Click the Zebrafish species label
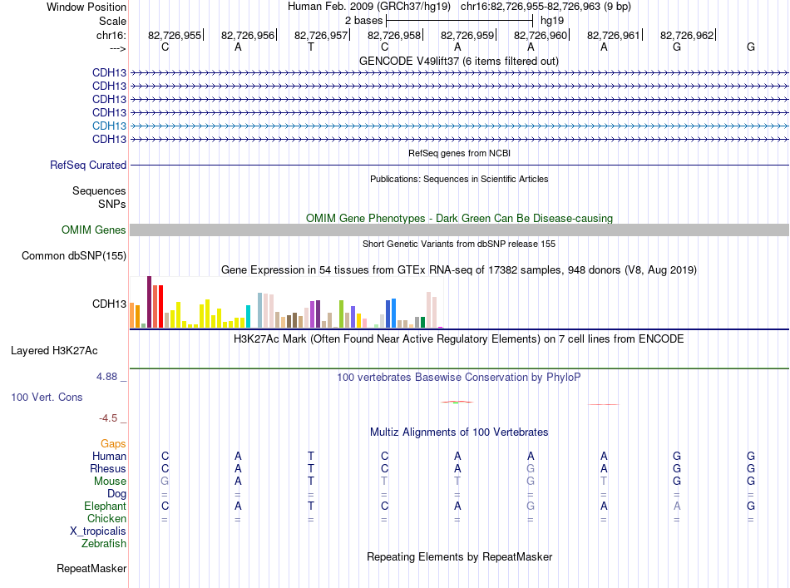 104,544
